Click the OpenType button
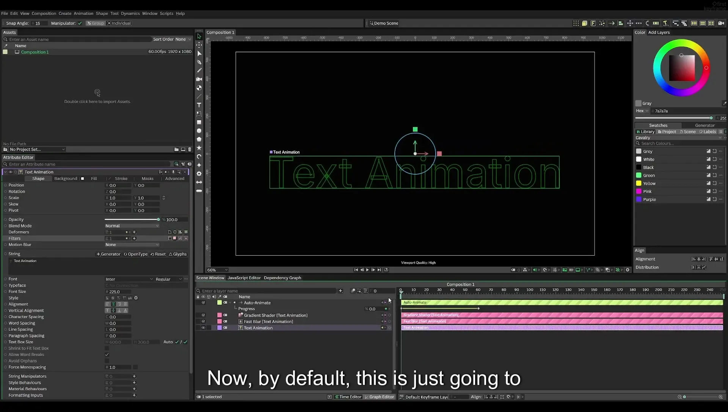The width and height of the screenshot is (728, 412). pyautogui.click(x=136, y=254)
